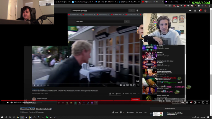Image resolution: width=212 pixels, height=119 pixels.
Task: Save the Uncommon Twitch Clips video
Action: tap(139, 112)
